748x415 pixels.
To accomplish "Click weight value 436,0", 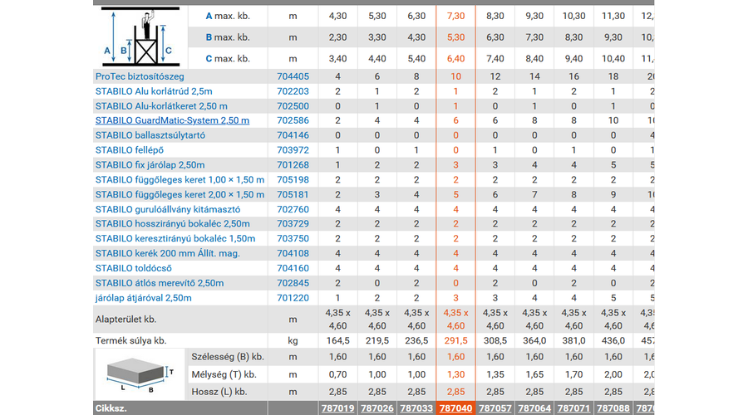I will [613, 340].
